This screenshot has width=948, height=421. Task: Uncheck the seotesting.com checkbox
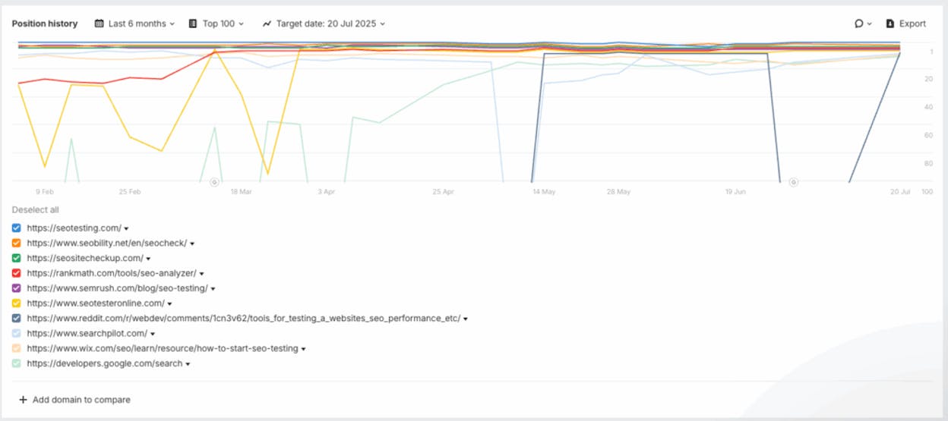[x=17, y=228]
